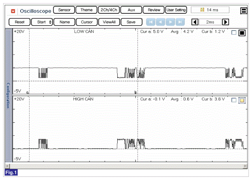Toggle LOW CAN channel empty checkbox

[x=234, y=33]
